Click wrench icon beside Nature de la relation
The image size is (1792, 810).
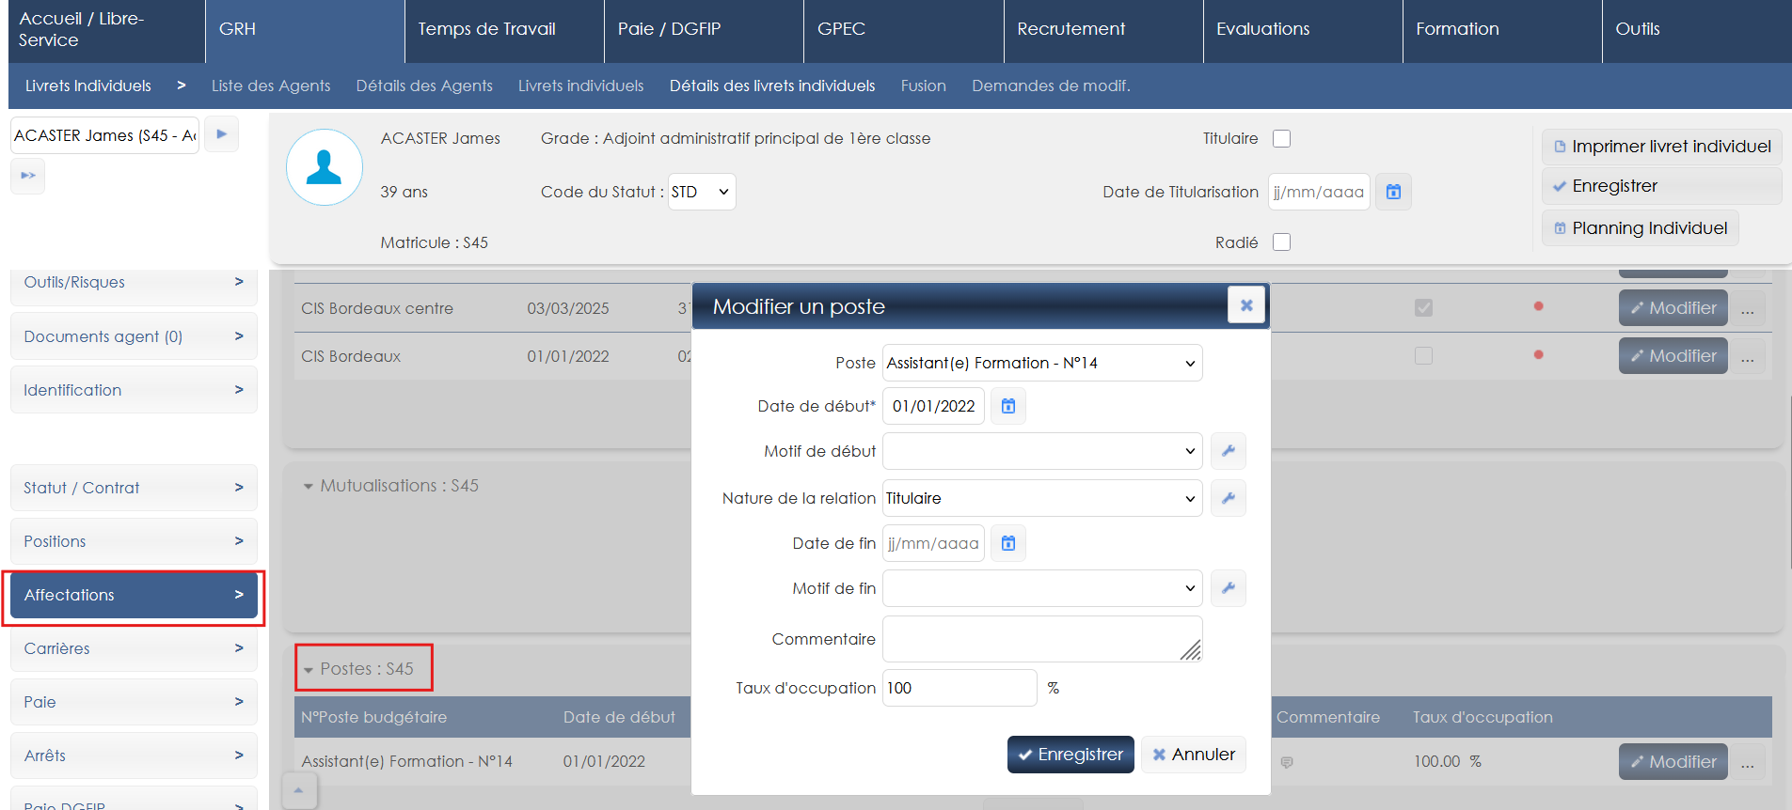[1228, 498]
